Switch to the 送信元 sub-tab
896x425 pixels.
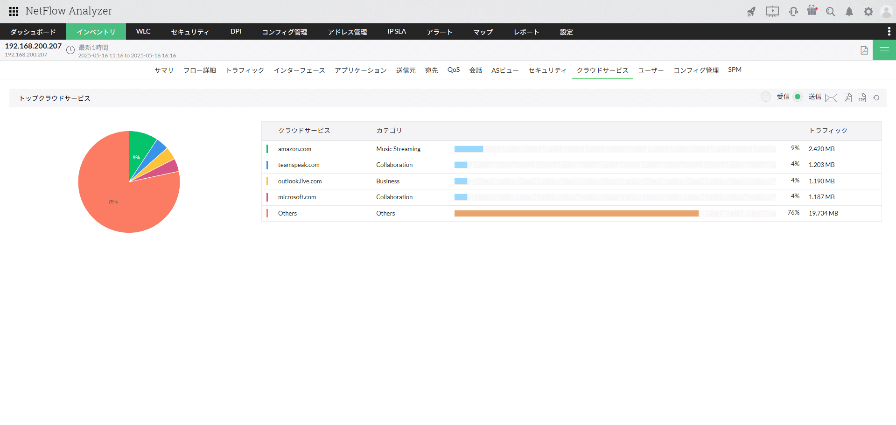pos(406,70)
